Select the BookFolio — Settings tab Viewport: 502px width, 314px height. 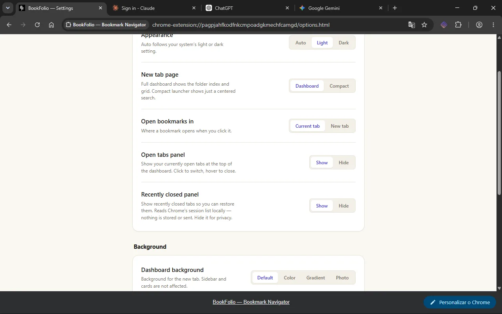coord(61,8)
